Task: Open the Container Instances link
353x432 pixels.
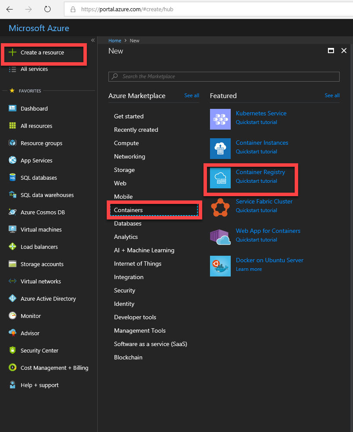Action: pyautogui.click(x=262, y=143)
